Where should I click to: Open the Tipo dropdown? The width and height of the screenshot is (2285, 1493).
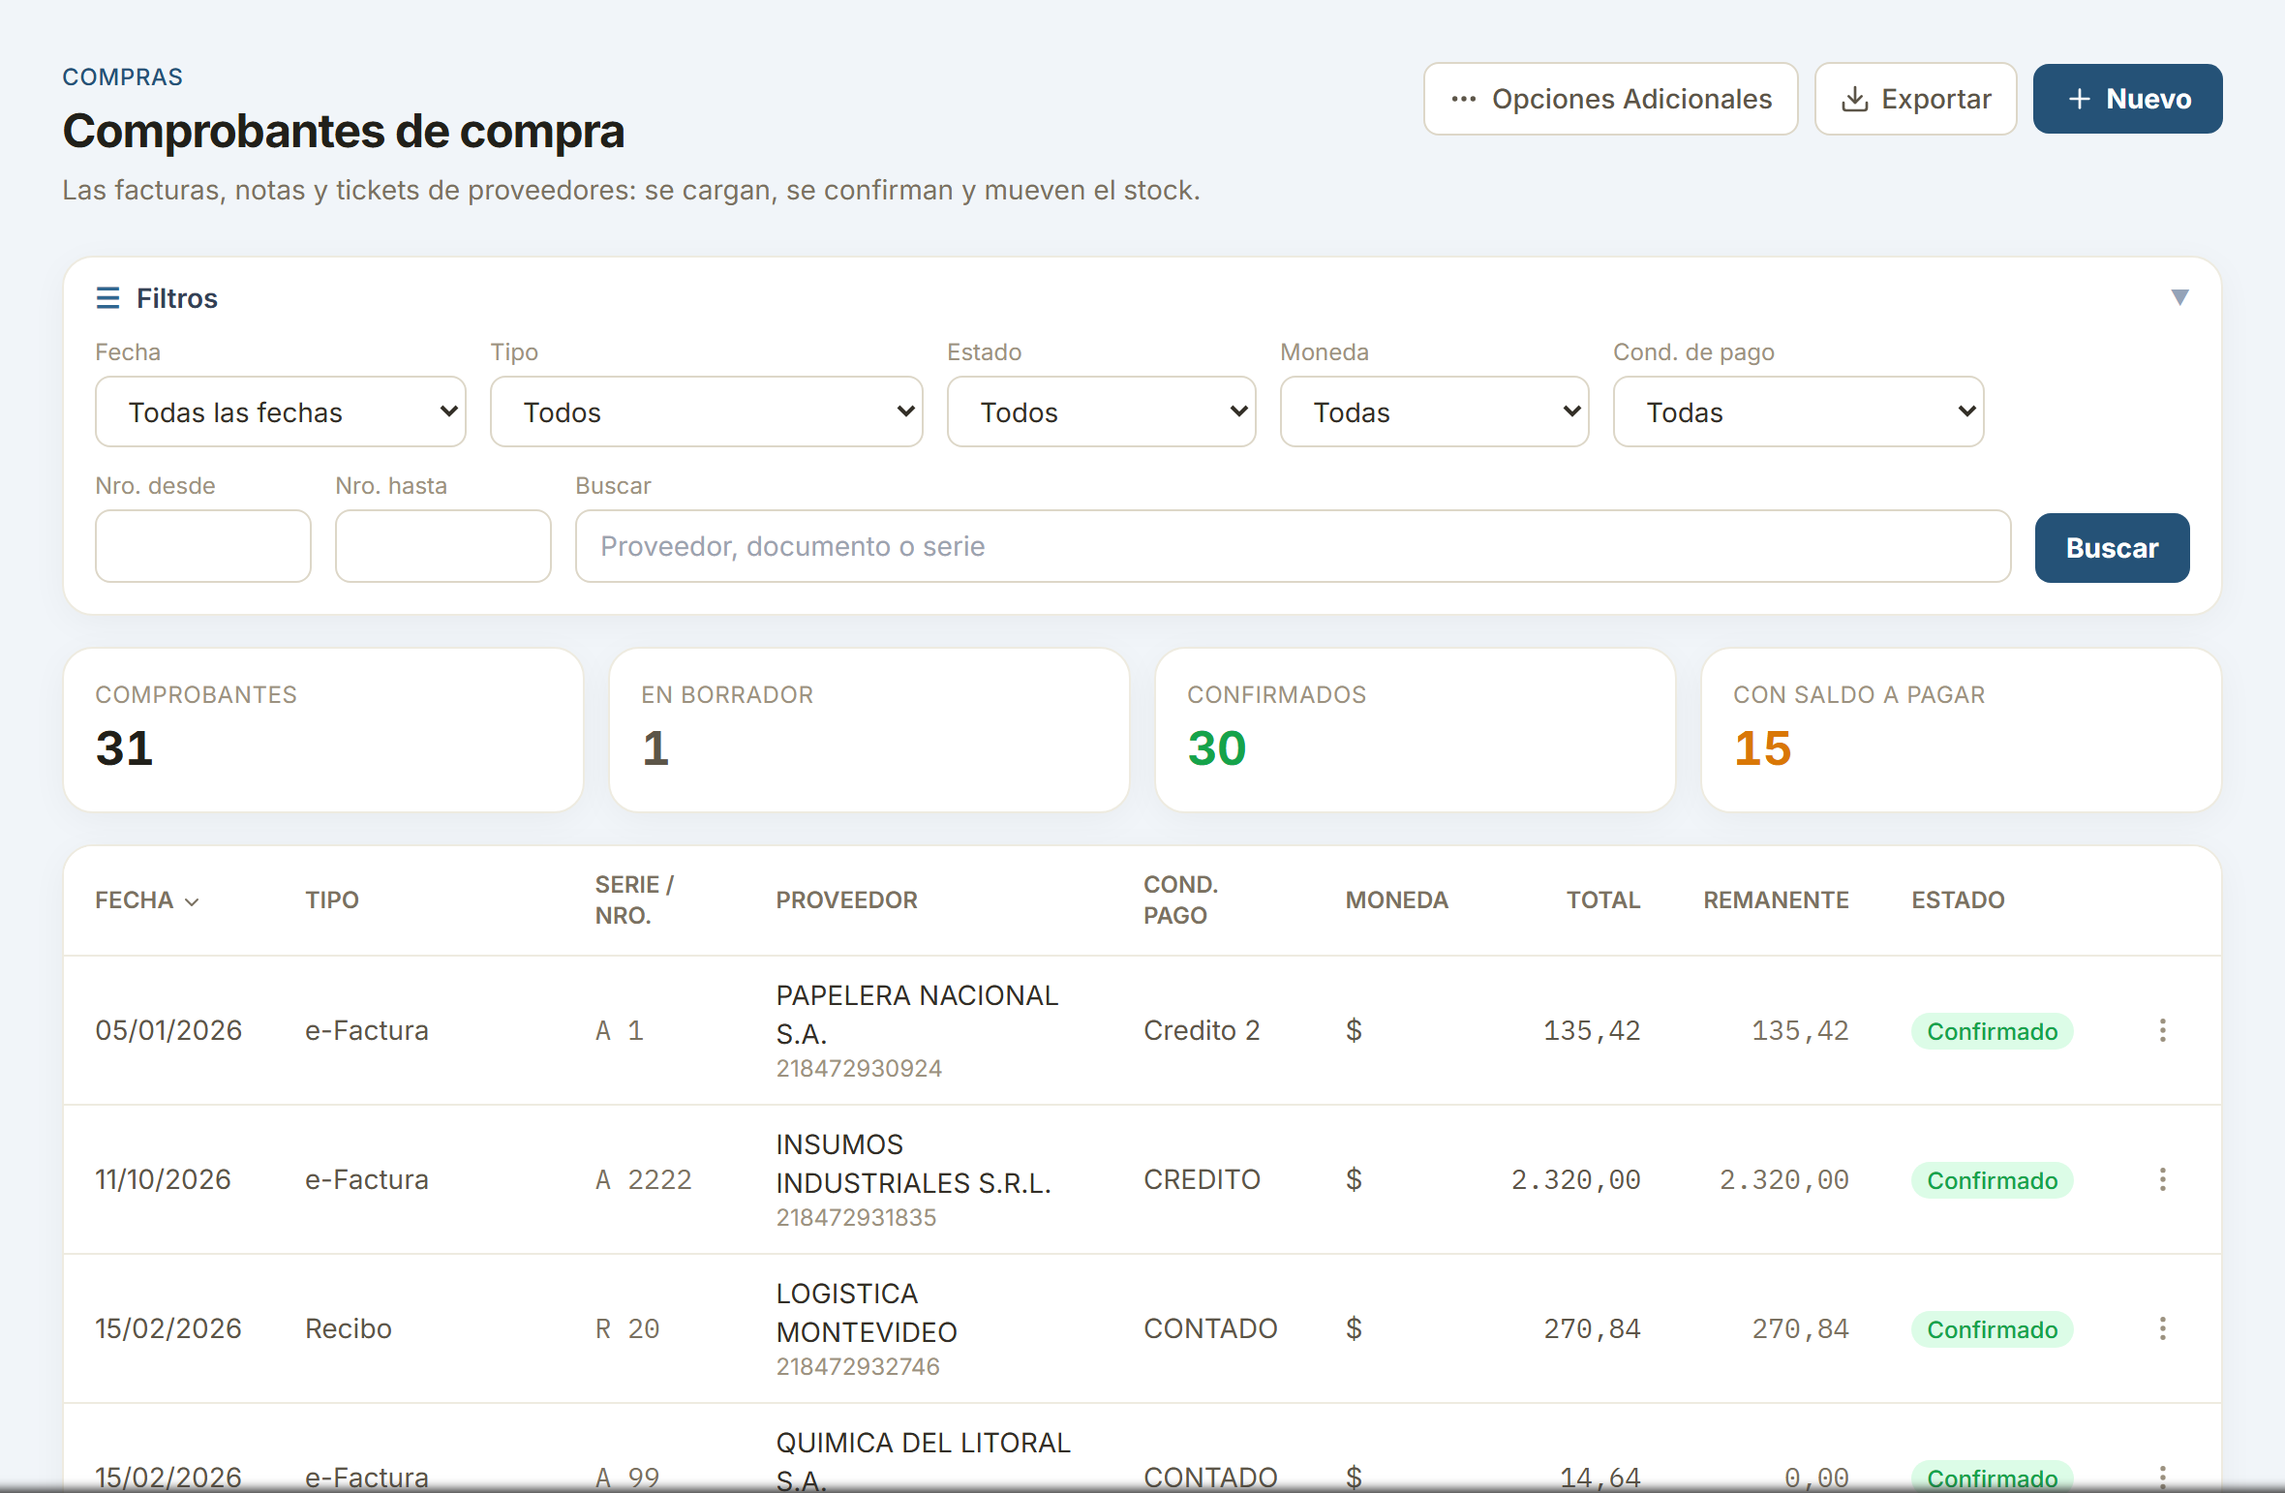(706, 411)
